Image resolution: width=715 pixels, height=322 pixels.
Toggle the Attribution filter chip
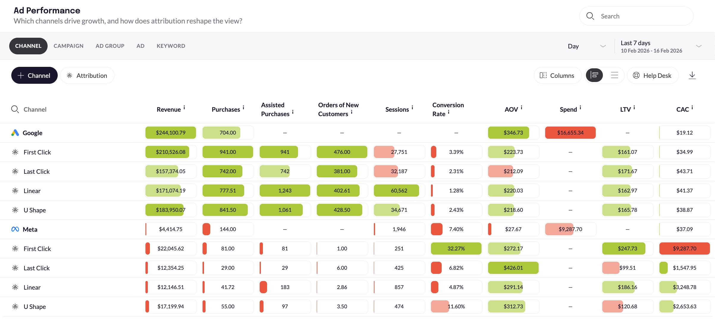(x=87, y=75)
